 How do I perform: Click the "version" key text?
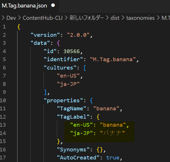(45, 35)
